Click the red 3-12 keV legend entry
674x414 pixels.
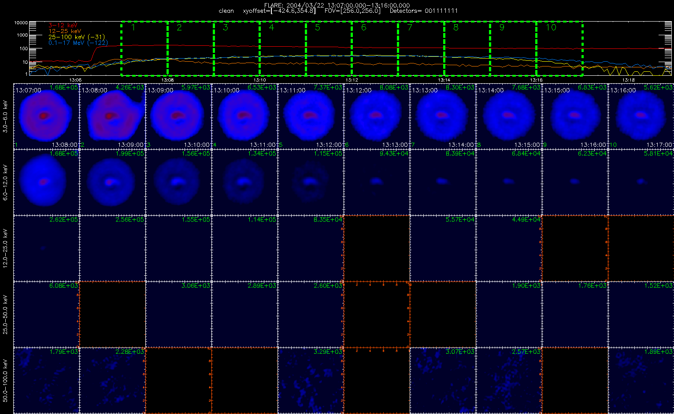pos(62,26)
